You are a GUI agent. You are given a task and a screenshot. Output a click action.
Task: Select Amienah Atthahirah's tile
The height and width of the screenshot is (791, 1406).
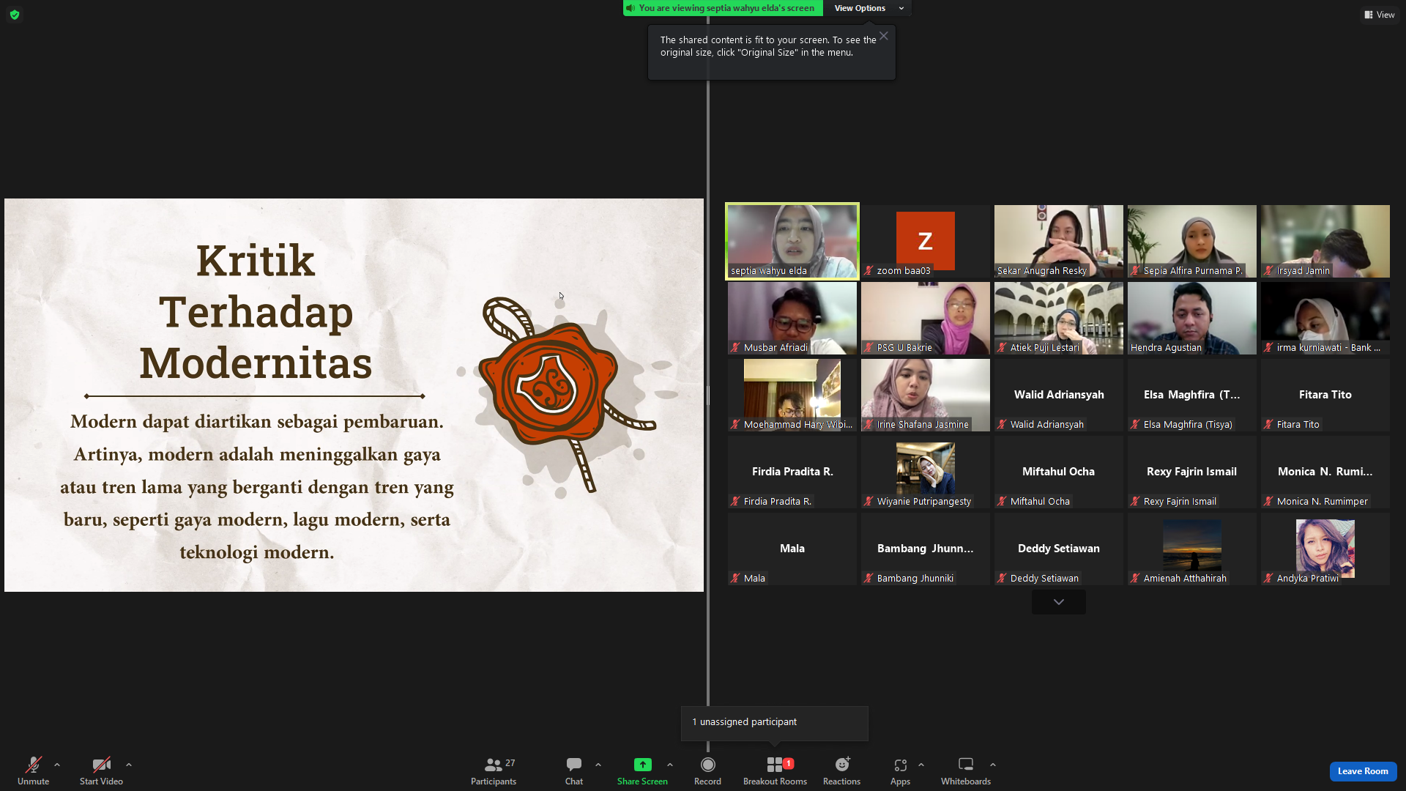[x=1192, y=549]
